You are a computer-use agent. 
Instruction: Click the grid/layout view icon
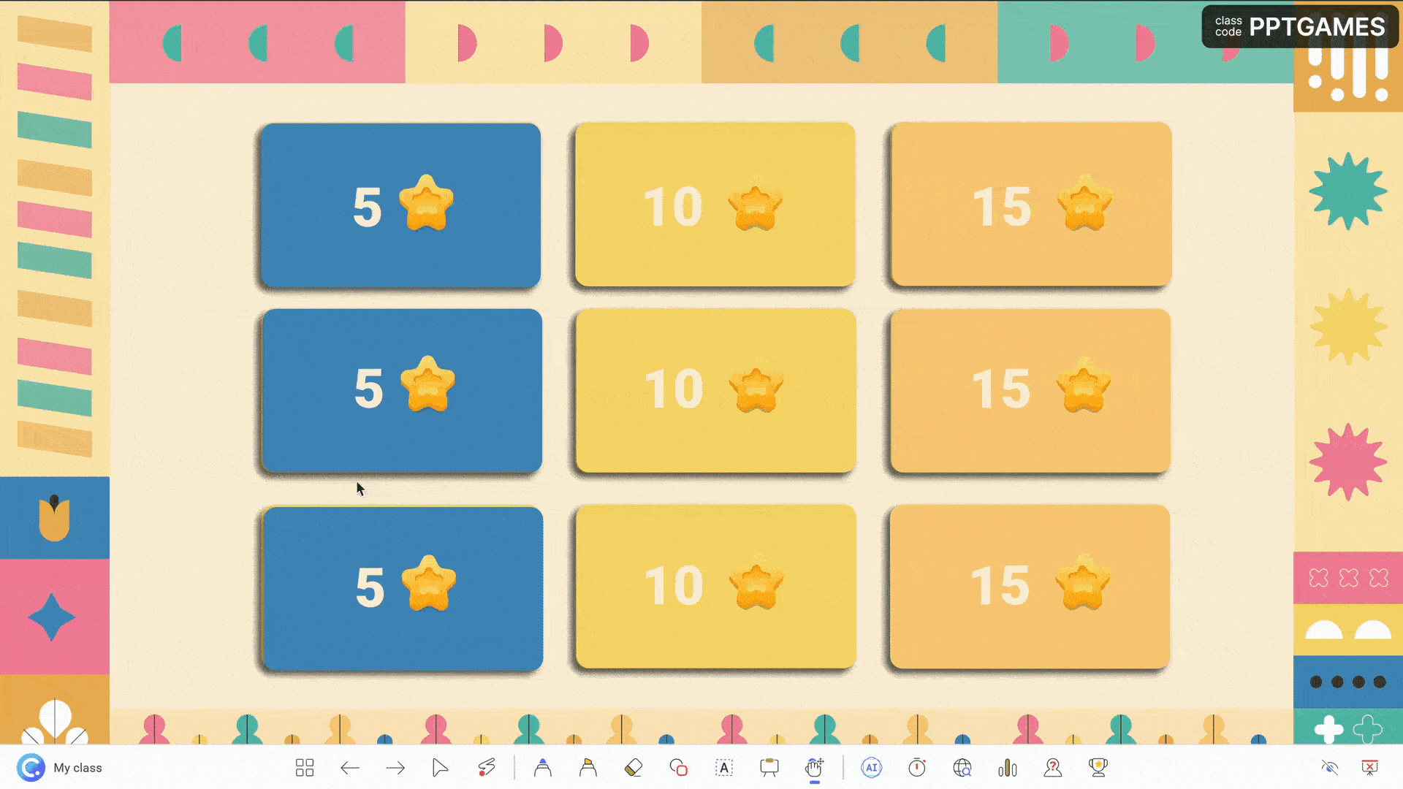point(303,767)
